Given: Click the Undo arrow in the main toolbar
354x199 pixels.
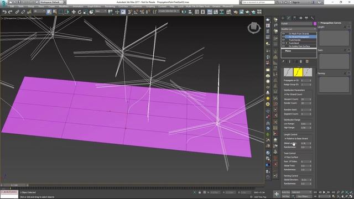Looking at the screenshot, I should [4, 12].
